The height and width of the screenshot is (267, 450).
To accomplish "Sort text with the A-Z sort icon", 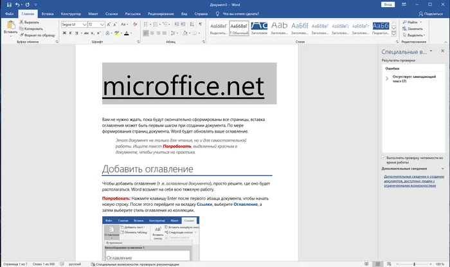I will click(192, 24).
